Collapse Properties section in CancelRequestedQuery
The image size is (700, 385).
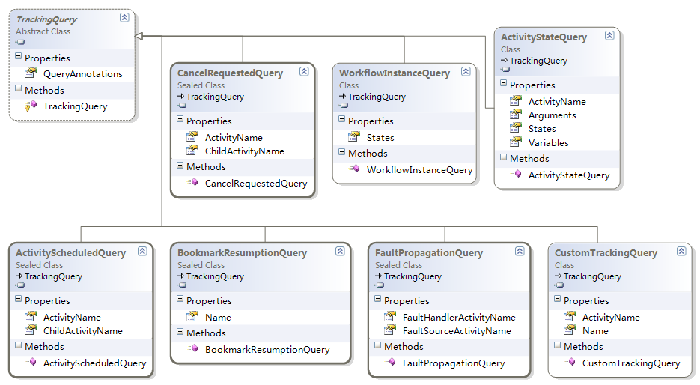pos(180,119)
